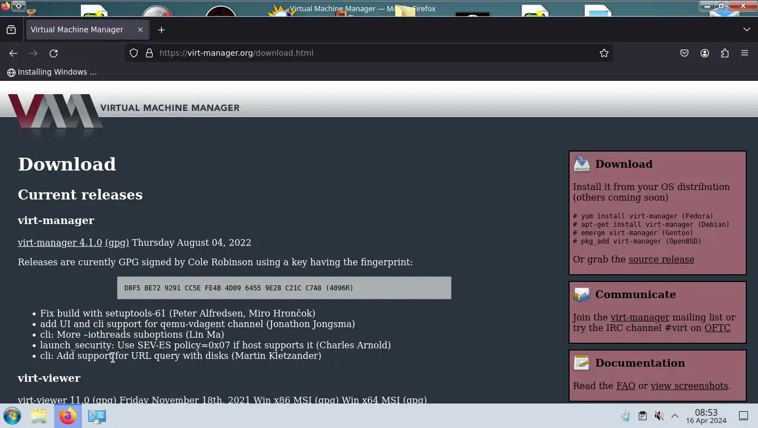
Task: Open the title bar window menu icon
Action: (x=18, y=6)
